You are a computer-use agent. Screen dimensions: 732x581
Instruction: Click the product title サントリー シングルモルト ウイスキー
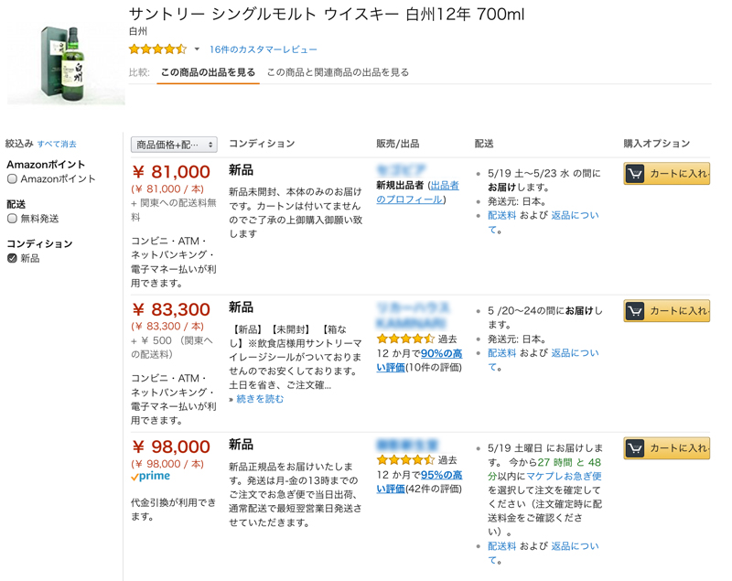[327, 14]
